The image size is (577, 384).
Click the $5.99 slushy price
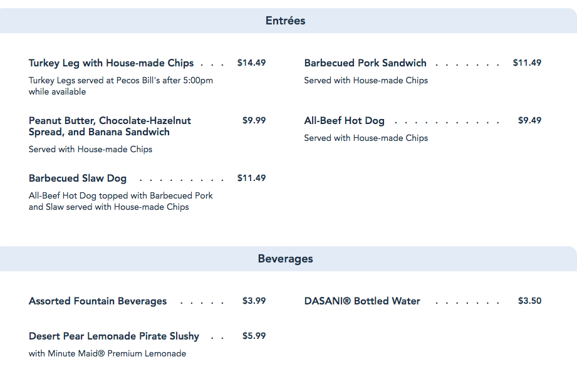254,336
